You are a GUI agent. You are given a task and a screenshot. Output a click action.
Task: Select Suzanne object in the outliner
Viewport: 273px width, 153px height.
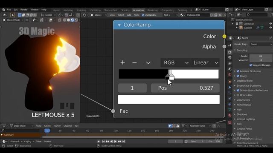[x=247, y=28]
